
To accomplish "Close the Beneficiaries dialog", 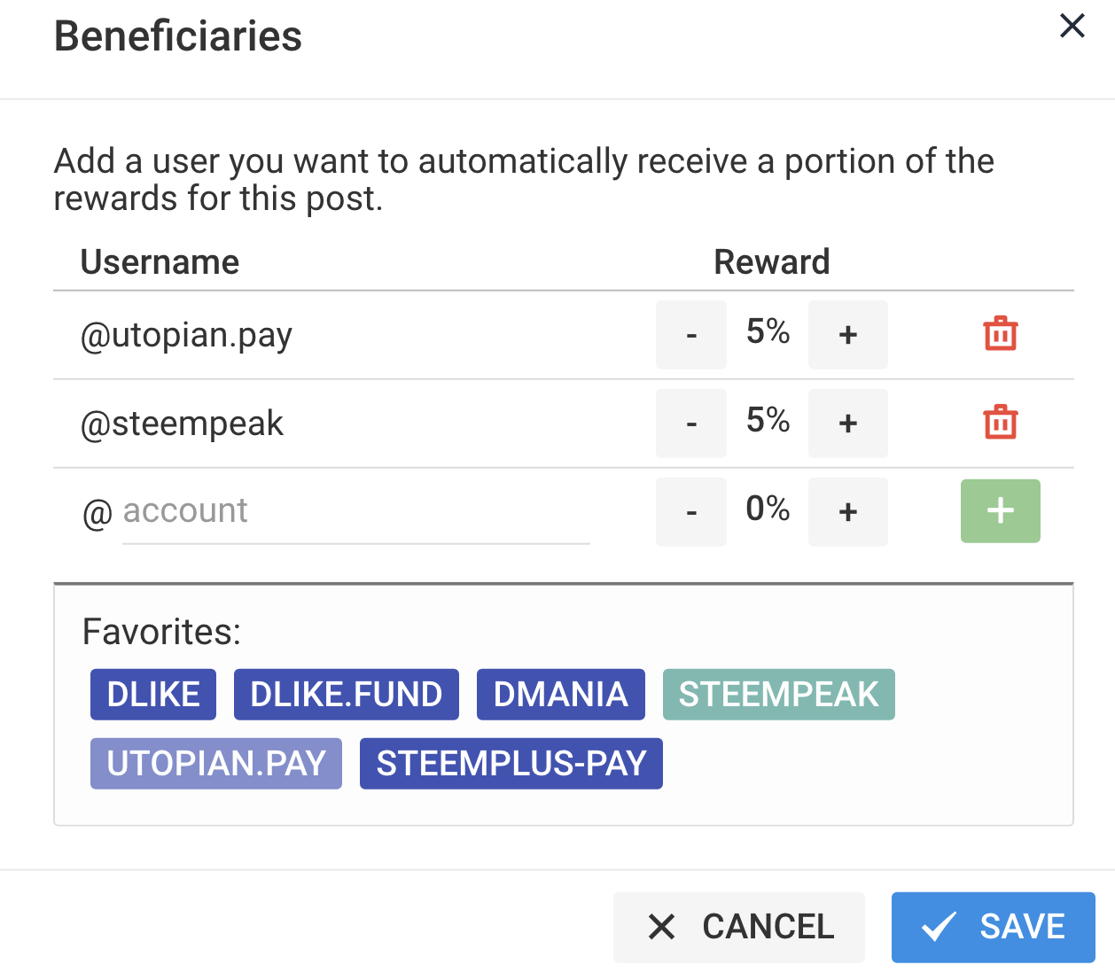I will click(1072, 26).
